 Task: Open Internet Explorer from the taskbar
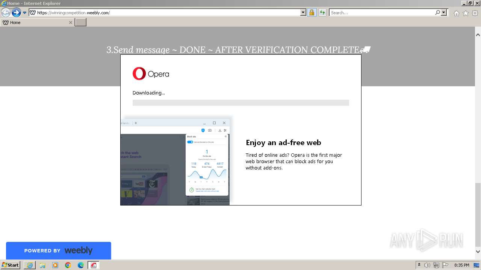(30, 265)
